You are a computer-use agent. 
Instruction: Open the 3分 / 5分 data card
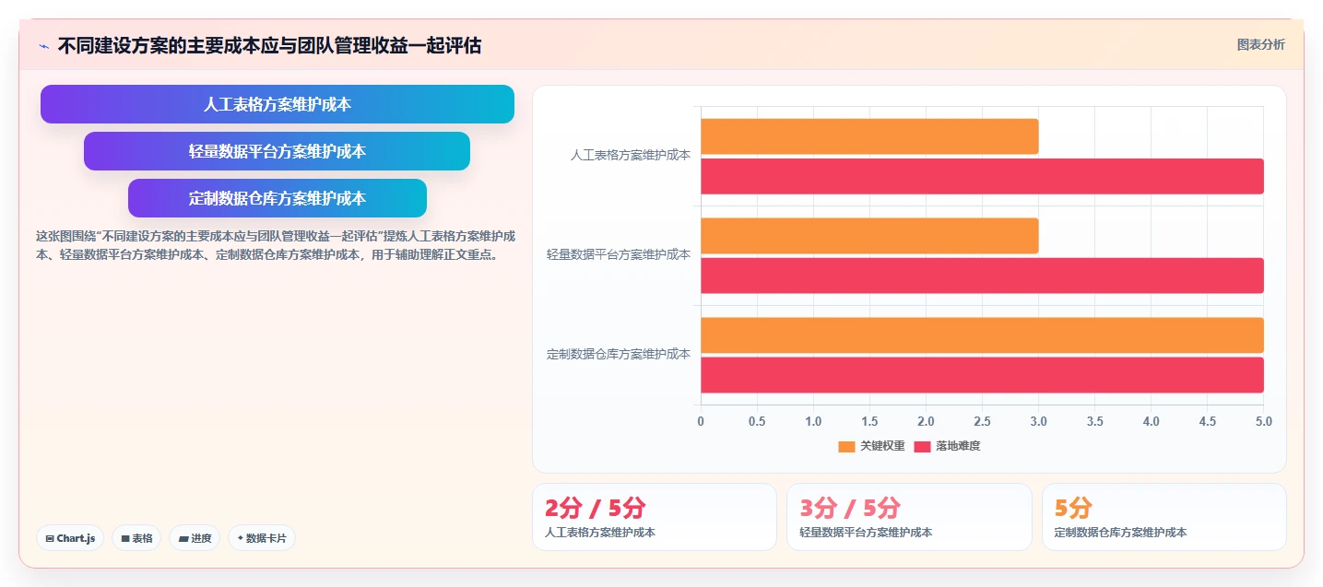[x=909, y=517]
